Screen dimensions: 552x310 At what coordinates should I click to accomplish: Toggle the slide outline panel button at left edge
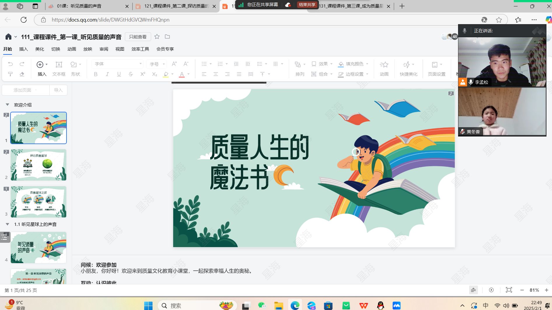click(5, 237)
